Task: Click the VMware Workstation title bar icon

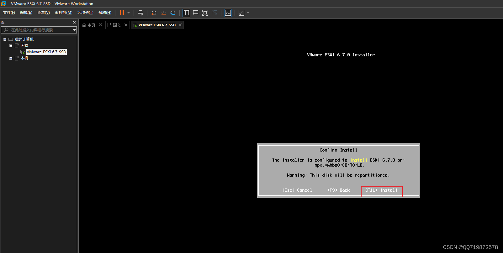Action: (x=3, y=4)
